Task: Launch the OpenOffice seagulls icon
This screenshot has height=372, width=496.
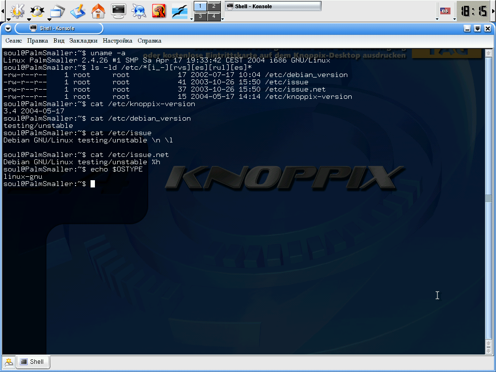Action: 180,11
